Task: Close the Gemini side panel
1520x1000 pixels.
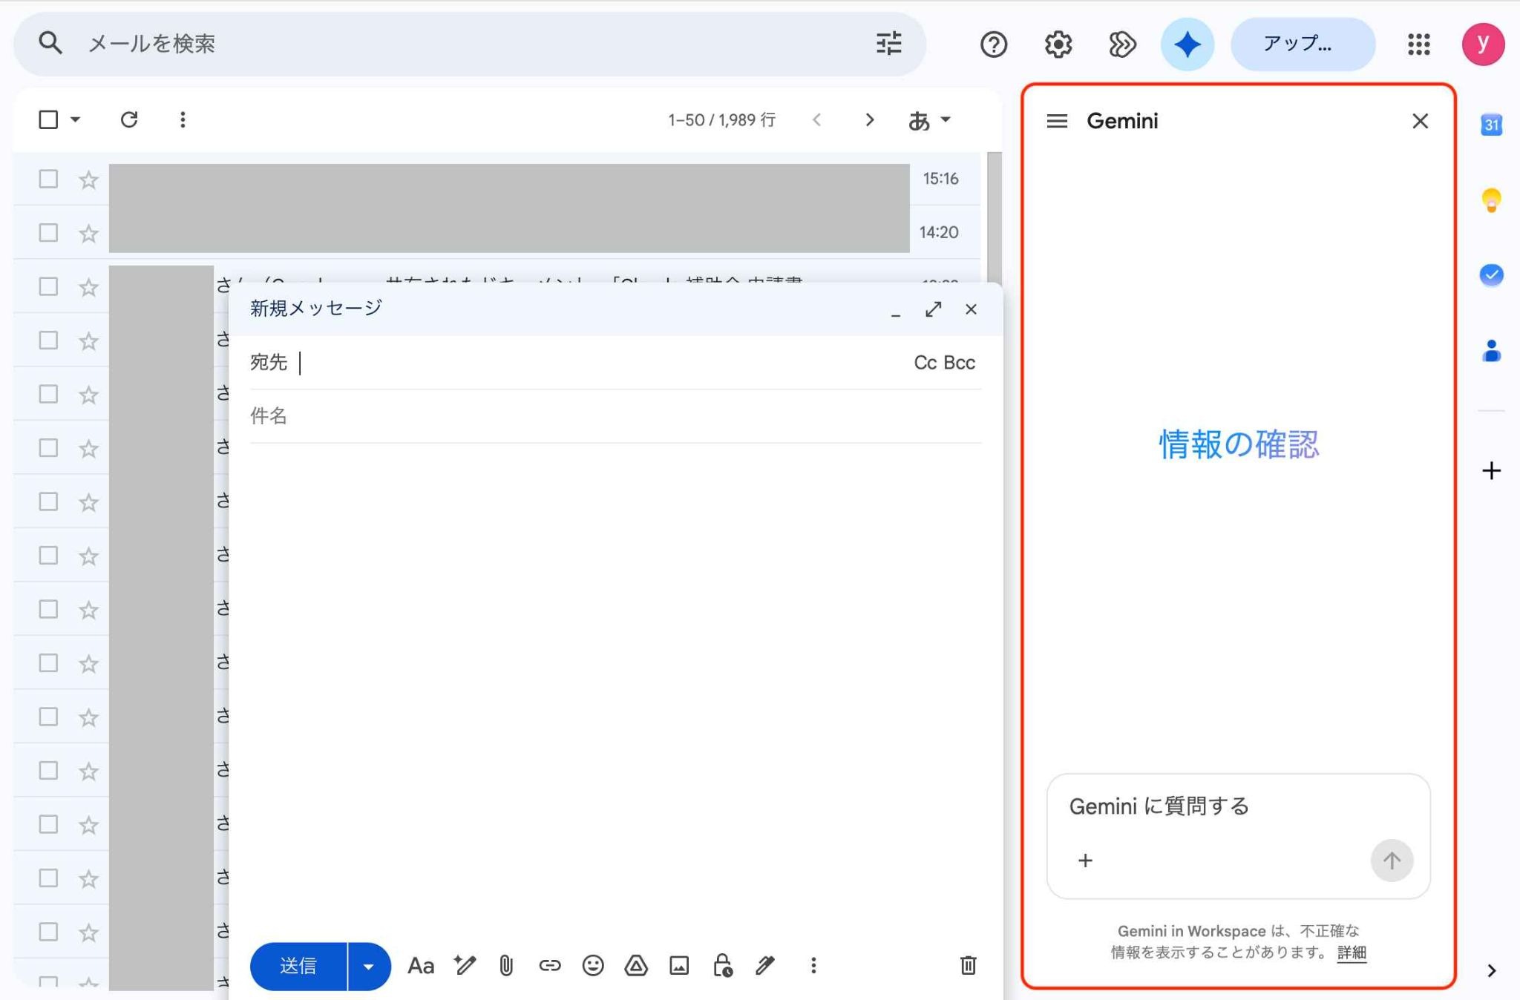Action: click(x=1420, y=121)
